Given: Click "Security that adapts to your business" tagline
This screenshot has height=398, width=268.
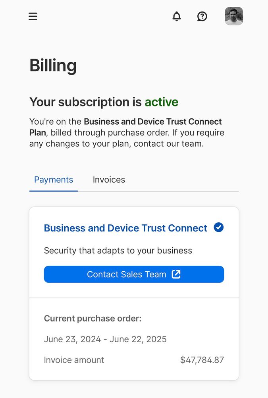Looking at the screenshot, I should pos(118,251).
